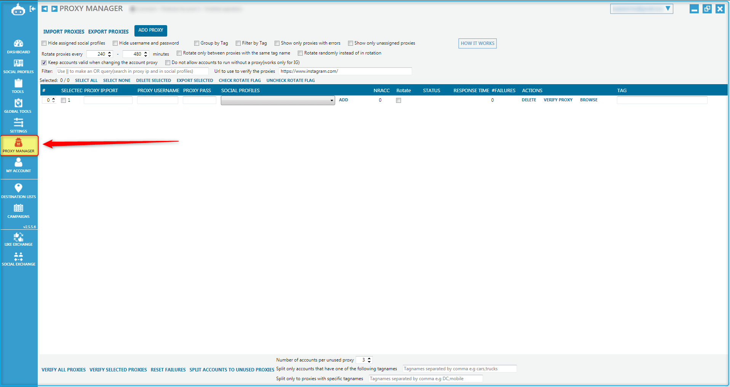Click Verify All Proxies
The height and width of the screenshot is (387, 730).
click(x=64, y=370)
